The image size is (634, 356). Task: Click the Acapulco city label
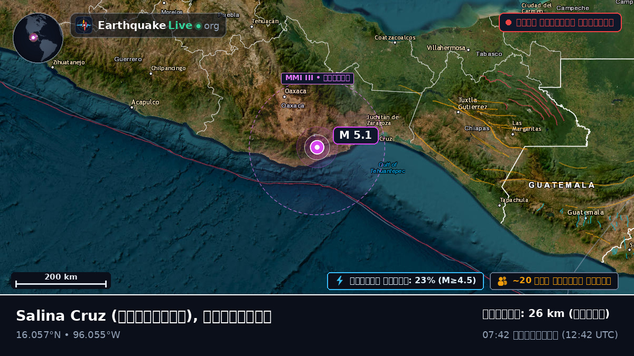coord(145,102)
